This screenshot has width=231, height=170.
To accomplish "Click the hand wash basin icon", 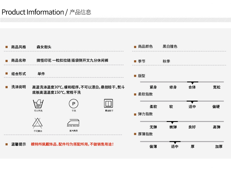I will 38,103.
